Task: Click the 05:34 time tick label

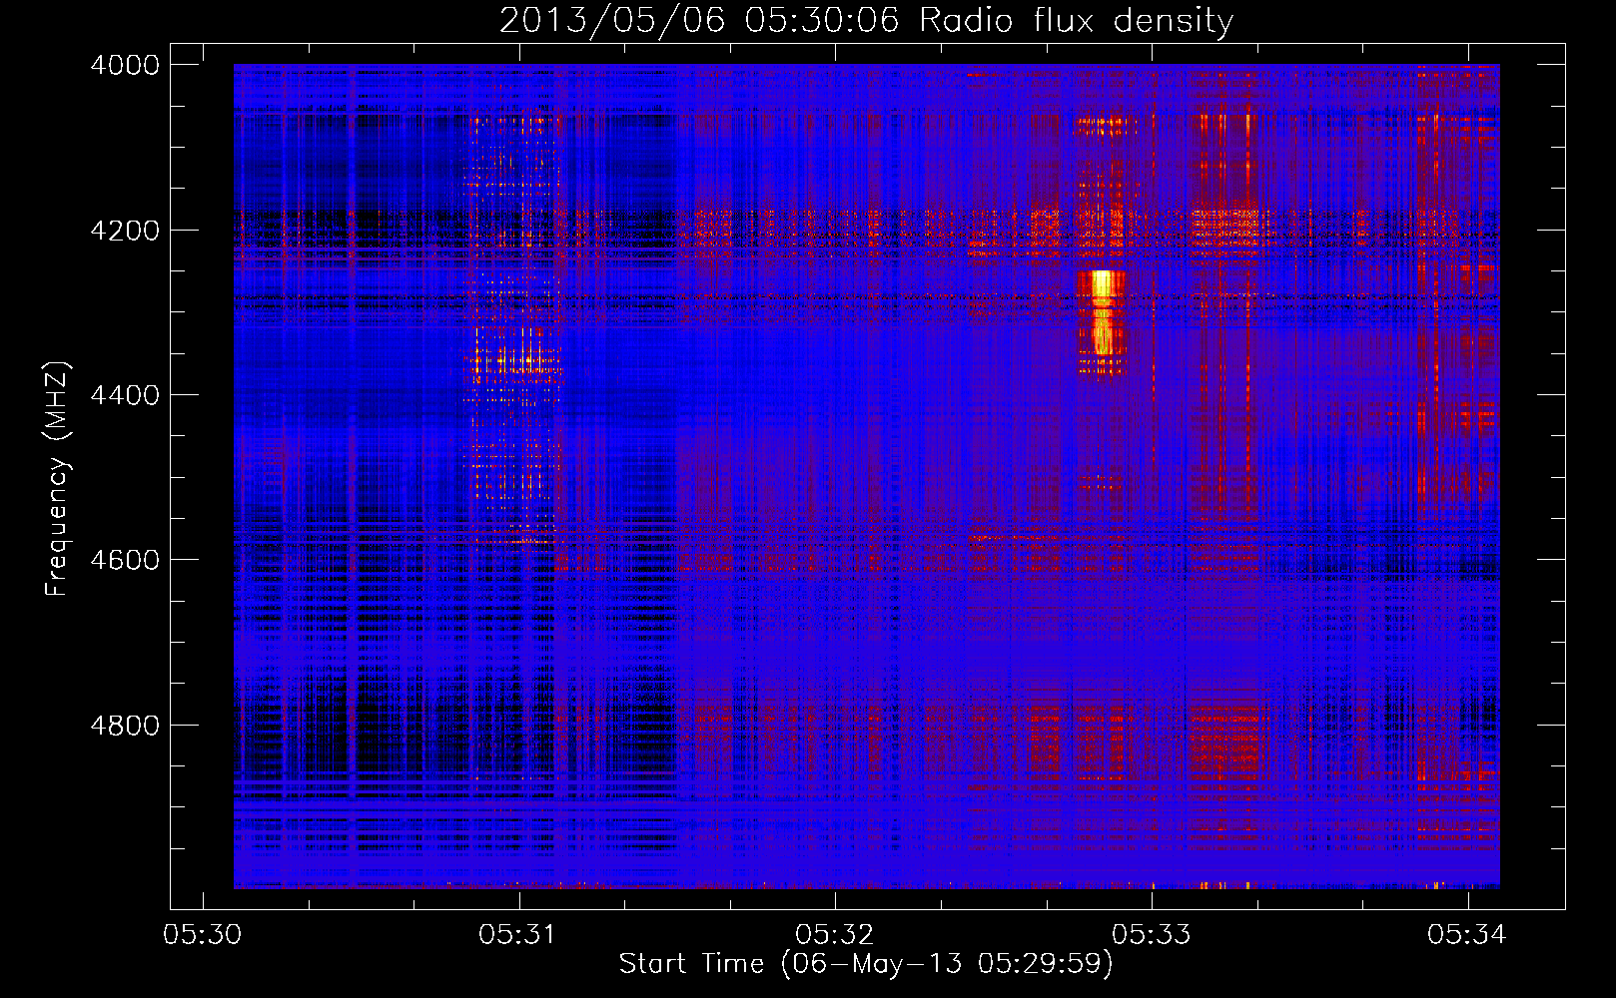Action: tap(1467, 934)
